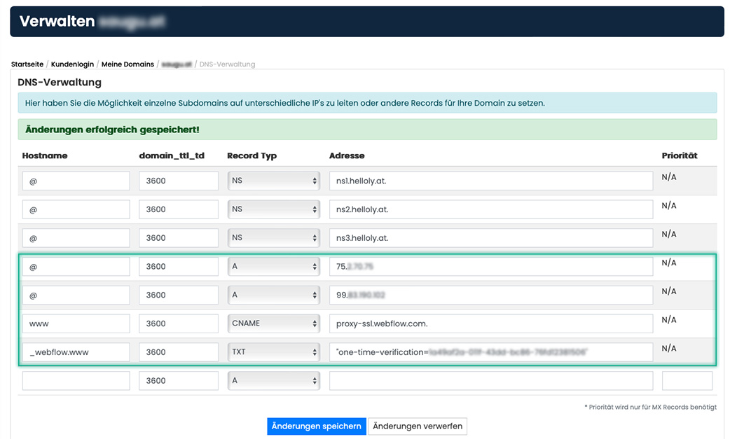Open record type dropdown for ns3.helloly.at. row

point(274,237)
